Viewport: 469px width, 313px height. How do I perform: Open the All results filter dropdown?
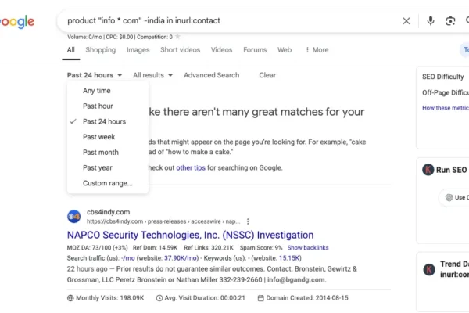point(153,75)
